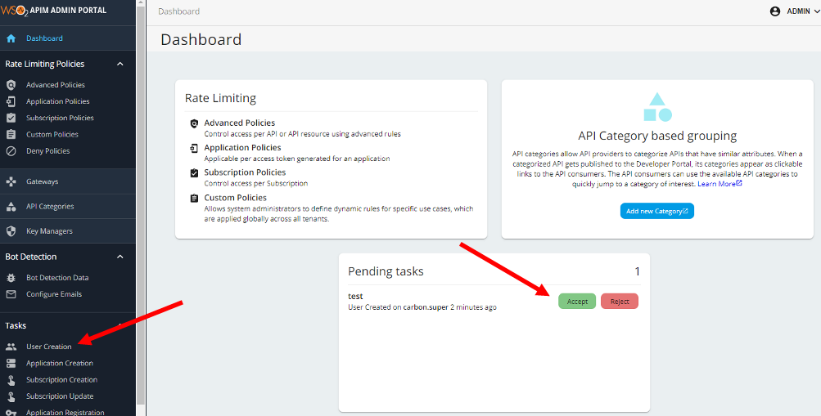Reject the pending test user task
This screenshot has width=821, height=416.
tap(620, 302)
